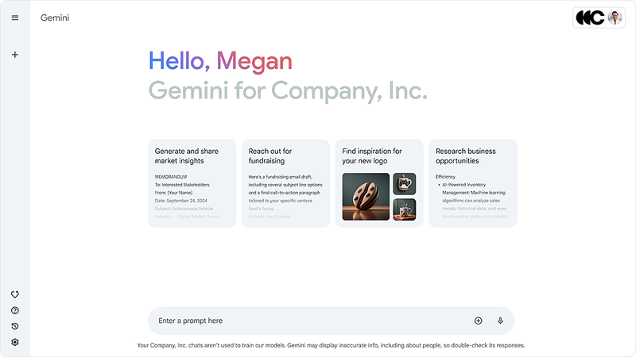Click the Efficiency text in research card
Viewport: 636px width, 357px height.
tap(445, 177)
